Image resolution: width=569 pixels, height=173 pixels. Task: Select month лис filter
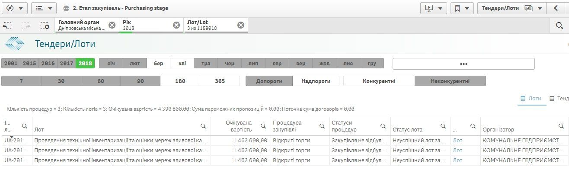click(348, 64)
